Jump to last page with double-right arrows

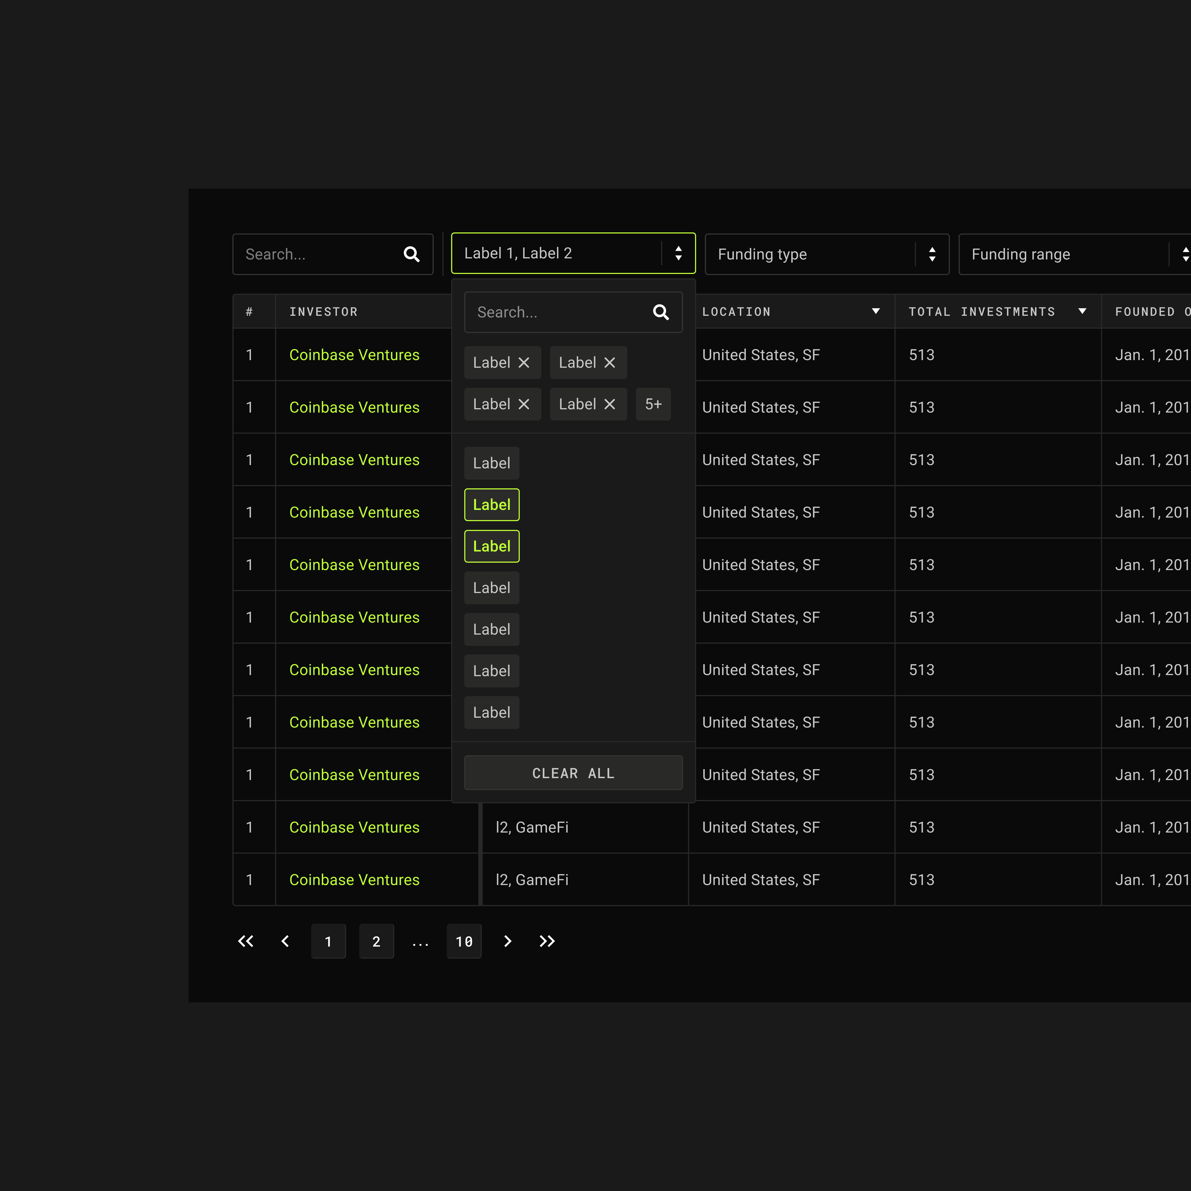click(547, 941)
